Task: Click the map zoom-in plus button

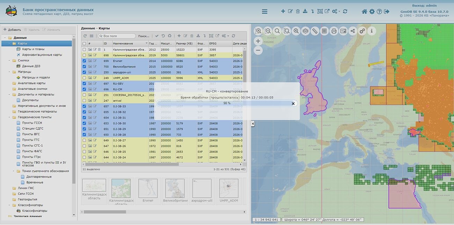Action: click(258, 41)
